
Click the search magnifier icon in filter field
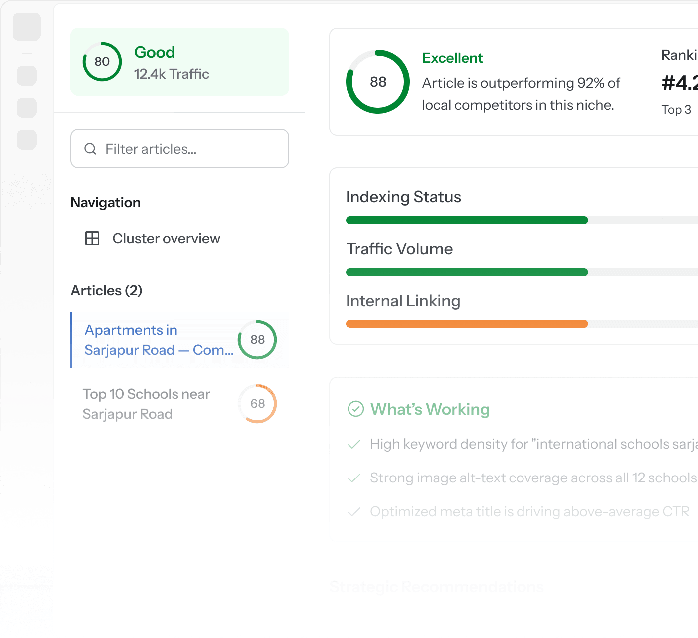click(90, 149)
